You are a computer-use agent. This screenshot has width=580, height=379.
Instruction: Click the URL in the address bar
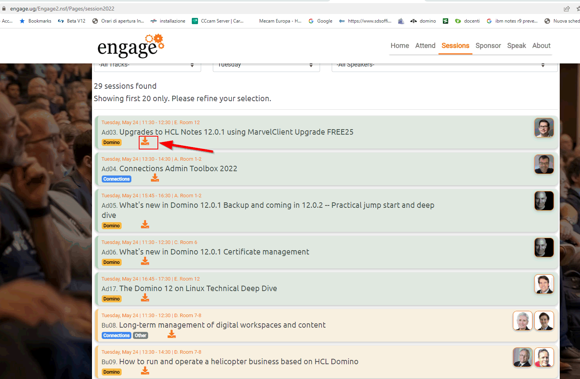[62, 9]
